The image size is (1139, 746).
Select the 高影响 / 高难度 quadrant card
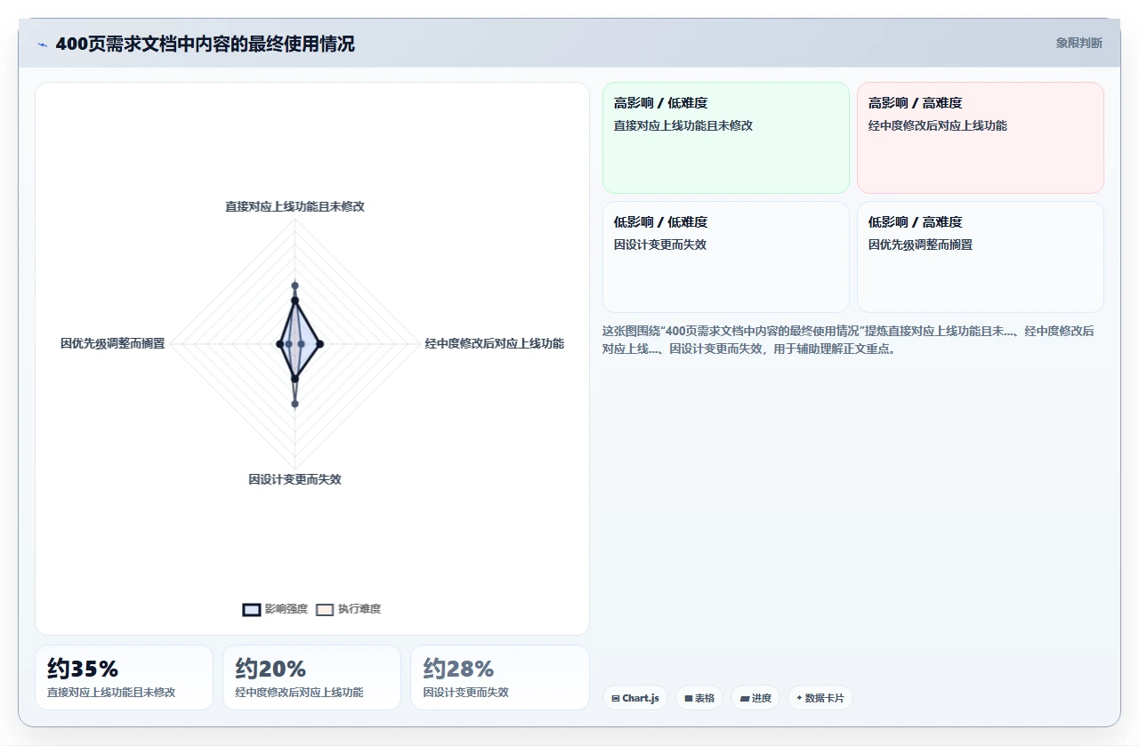(x=981, y=138)
